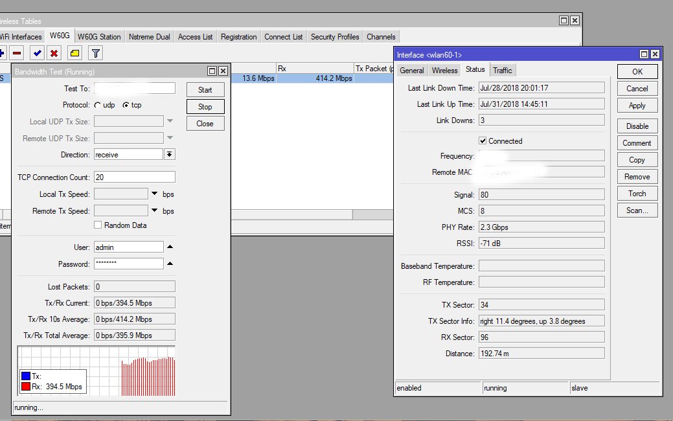Click the Rx column header
The height and width of the screenshot is (421, 673).
tap(315, 69)
